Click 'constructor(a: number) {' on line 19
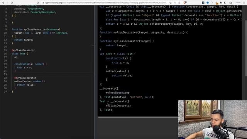The height and width of the screenshot is (139, 247). [30, 64]
